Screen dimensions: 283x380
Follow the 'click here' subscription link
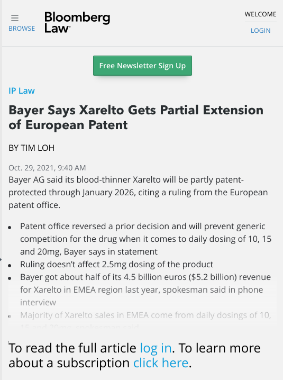click(x=161, y=363)
